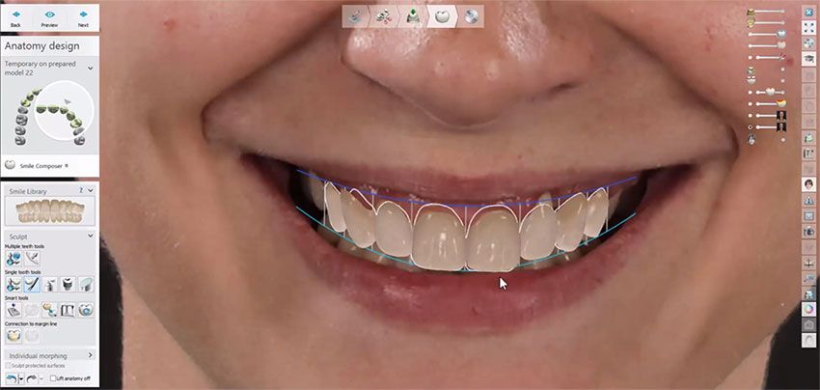
Task: Open the undo history dropdown arrow
Action: coord(21,378)
